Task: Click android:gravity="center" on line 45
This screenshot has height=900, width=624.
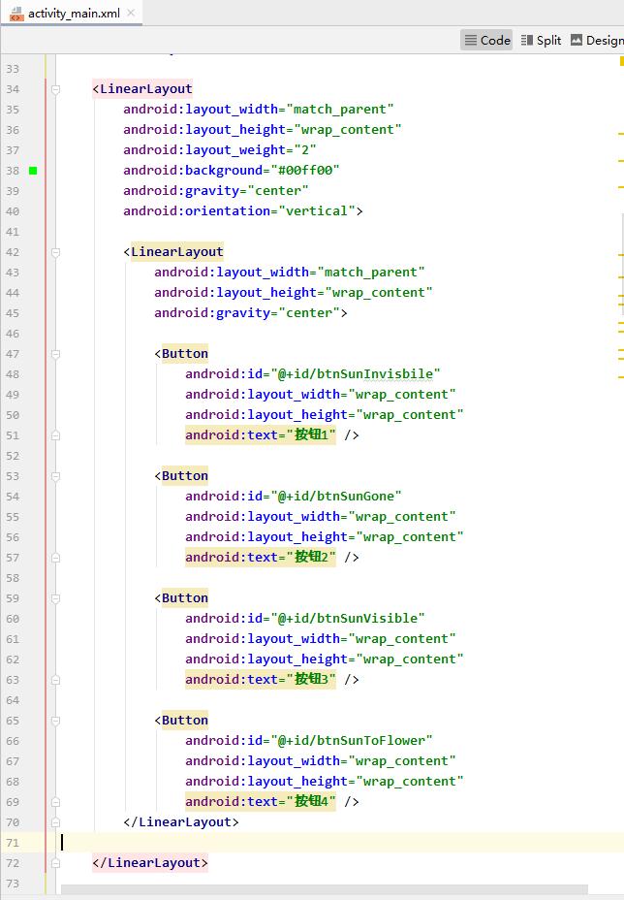Action: click(247, 313)
